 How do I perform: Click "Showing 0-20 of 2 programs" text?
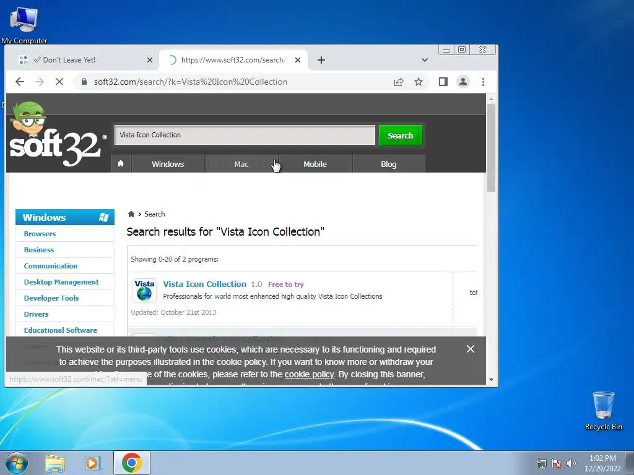(175, 259)
